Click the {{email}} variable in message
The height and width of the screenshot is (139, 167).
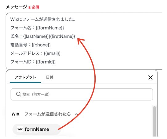52,53
